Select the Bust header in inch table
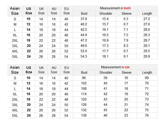This screenshot has width=165, height=124. pyautogui.click(x=84, y=13)
